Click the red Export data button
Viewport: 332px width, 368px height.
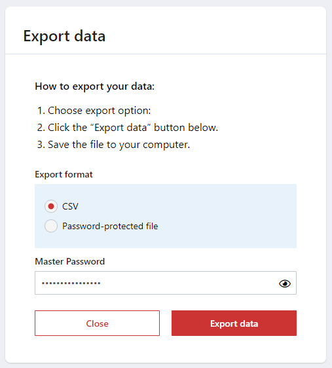coord(234,323)
